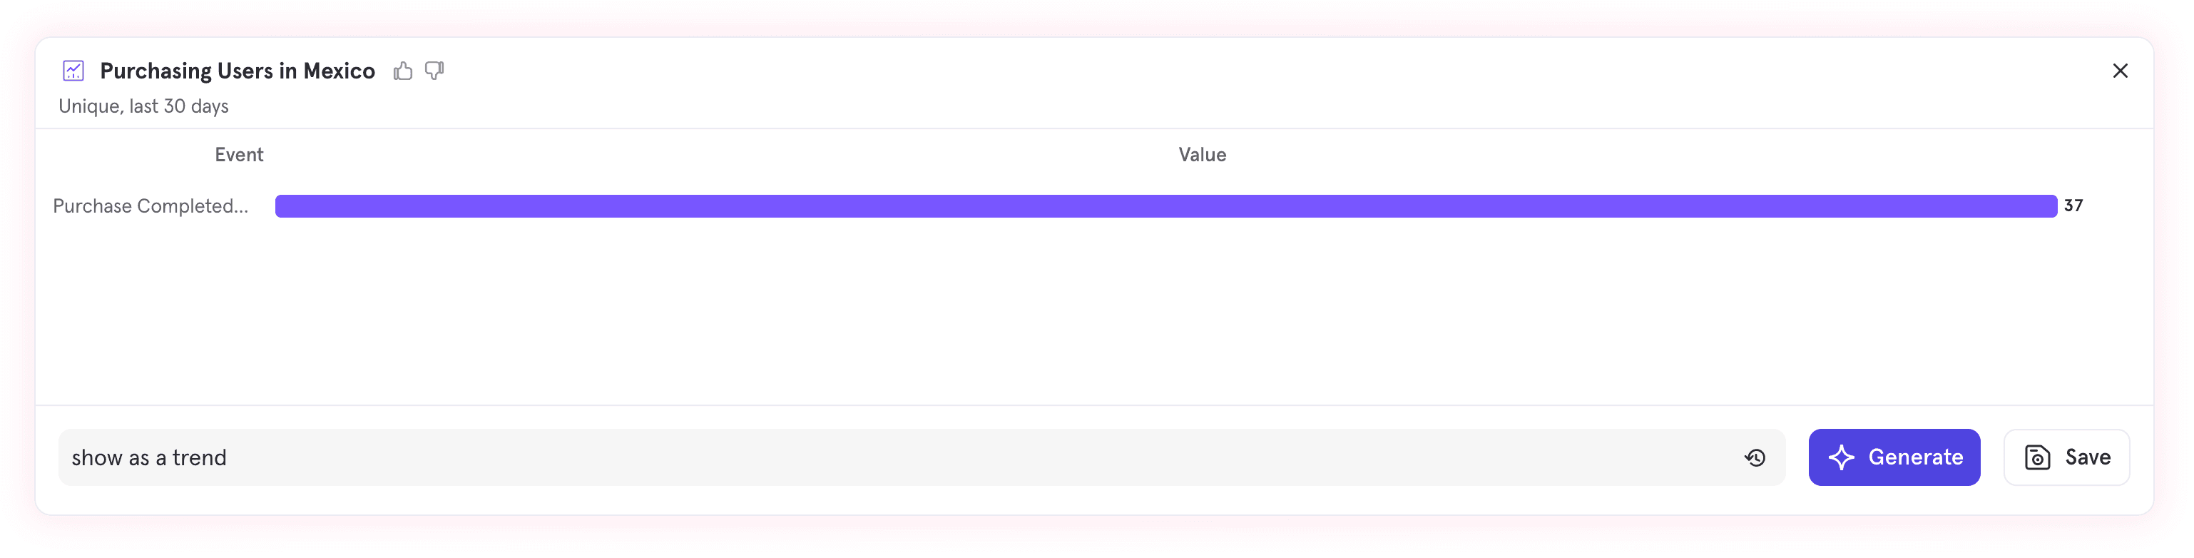
Task: Click the Value column header
Action: tap(1202, 155)
